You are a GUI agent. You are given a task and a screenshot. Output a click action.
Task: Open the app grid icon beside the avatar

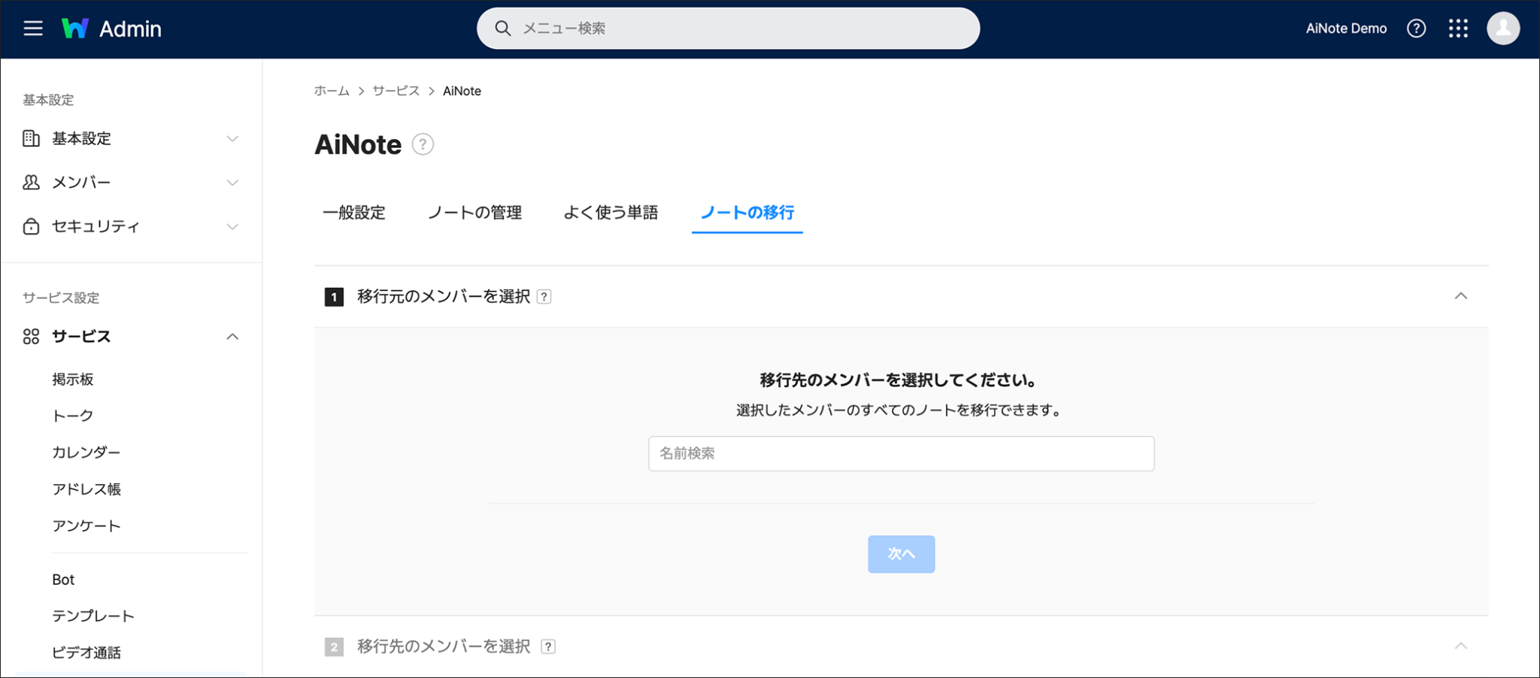pyautogui.click(x=1459, y=28)
